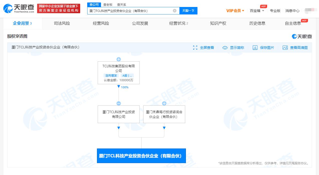The height and width of the screenshot is (175, 319).
Task: Select the 查关系 search tab
Action: tap(122, 5)
